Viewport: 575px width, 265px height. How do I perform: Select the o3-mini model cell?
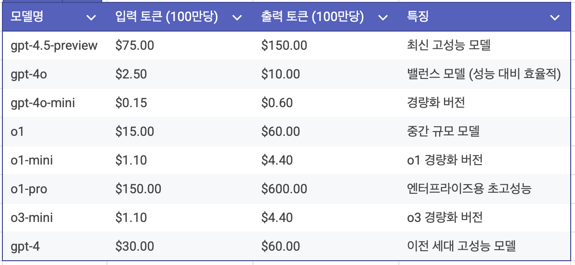point(32,218)
